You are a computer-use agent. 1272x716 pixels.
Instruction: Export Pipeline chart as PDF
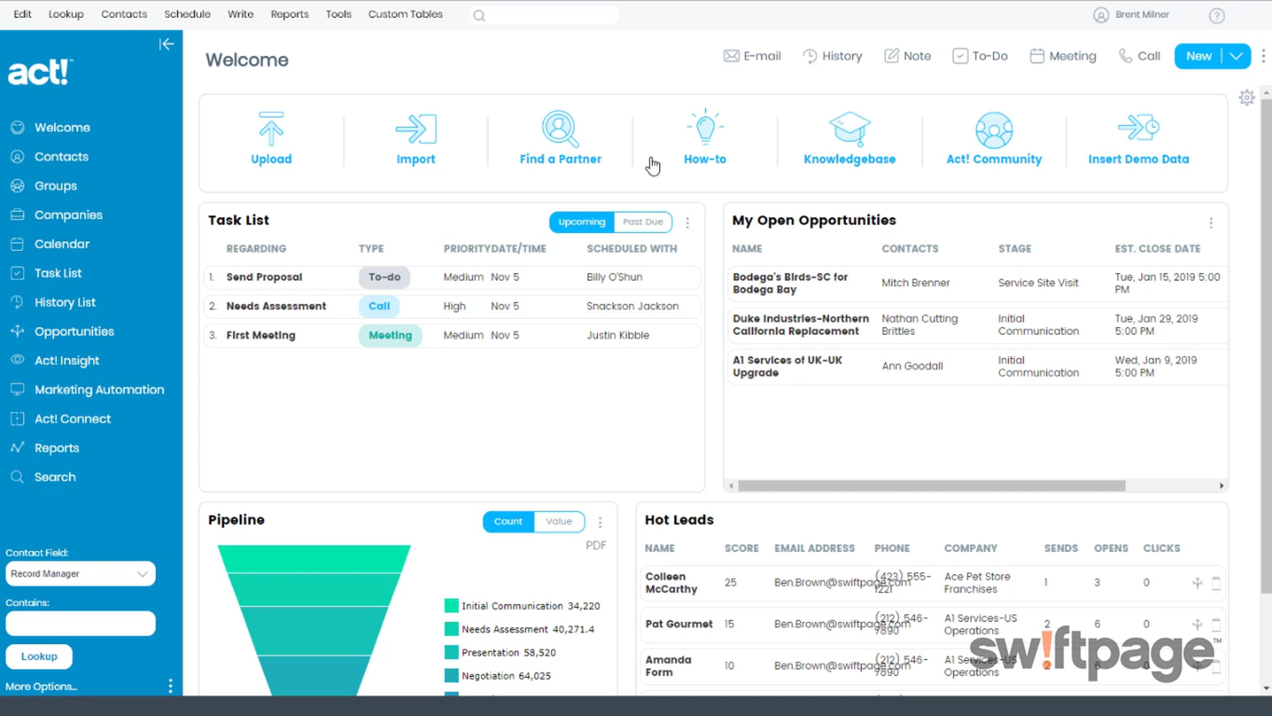[x=596, y=545]
